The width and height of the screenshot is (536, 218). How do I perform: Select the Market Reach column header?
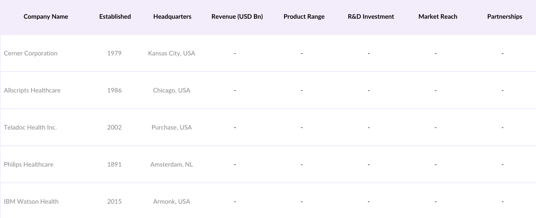(438, 17)
